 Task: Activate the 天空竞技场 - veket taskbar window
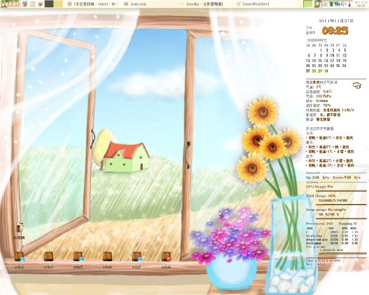93,4
